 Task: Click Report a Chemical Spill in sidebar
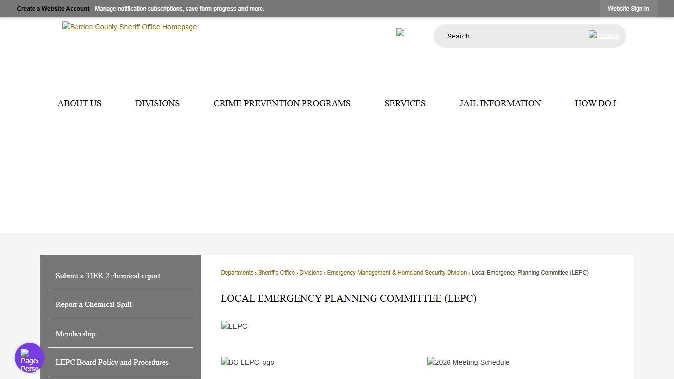[93, 304]
